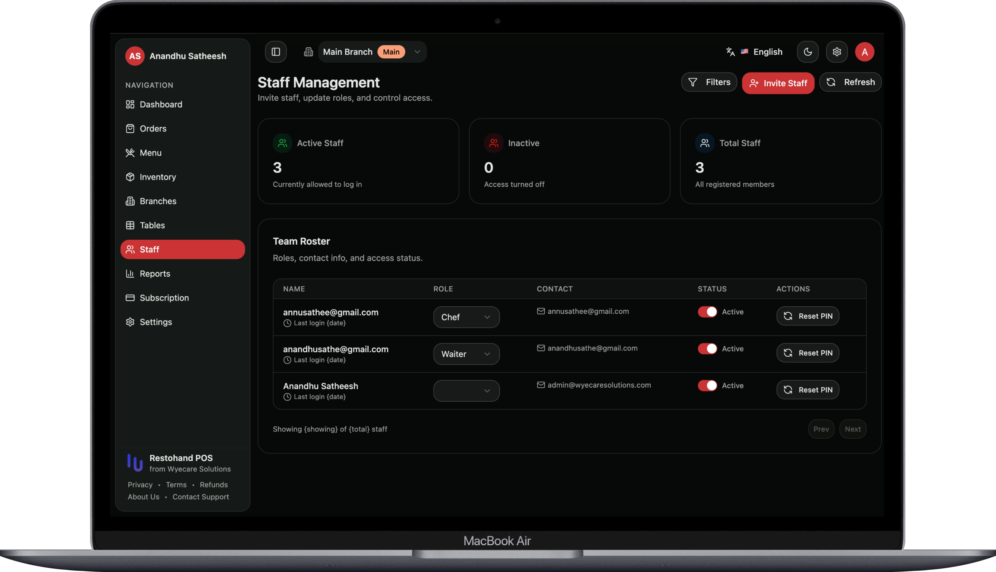
Task: Disable access for annusathee@gmail.com
Action: click(x=707, y=312)
